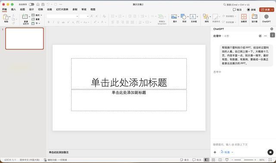Click the 批注 comments status bar button
This screenshot has height=163, width=276.
(x=197, y=160)
